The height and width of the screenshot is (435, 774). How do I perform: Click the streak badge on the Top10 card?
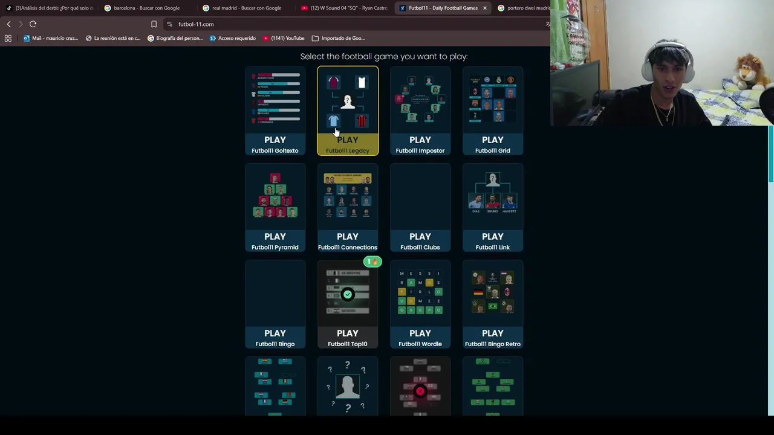[x=372, y=262]
